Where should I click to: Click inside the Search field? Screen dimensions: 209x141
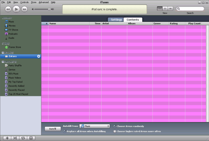[x=190, y=9]
